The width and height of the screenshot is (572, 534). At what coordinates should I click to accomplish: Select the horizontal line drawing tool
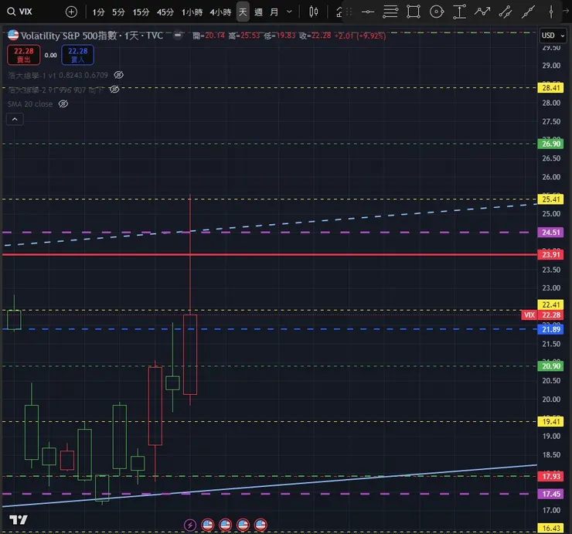(368, 12)
